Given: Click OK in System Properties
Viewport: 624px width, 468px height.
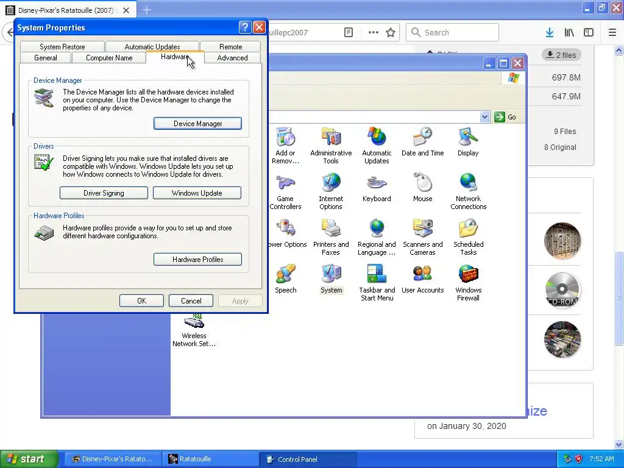Looking at the screenshot, I should click(141, 301).
